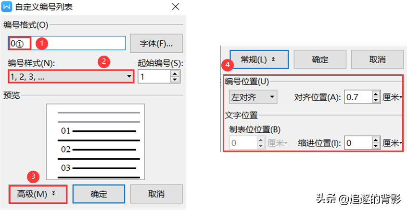
Task: Open the 字体(F)... font dialog
Action: coord(156,43)
